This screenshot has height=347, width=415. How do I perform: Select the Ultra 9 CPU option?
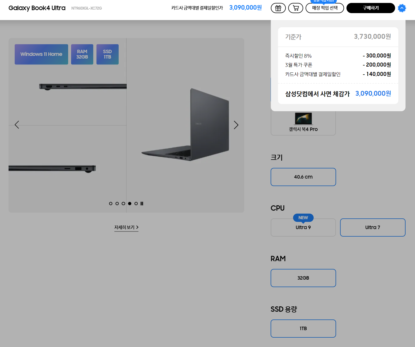[x=303, y=228]
